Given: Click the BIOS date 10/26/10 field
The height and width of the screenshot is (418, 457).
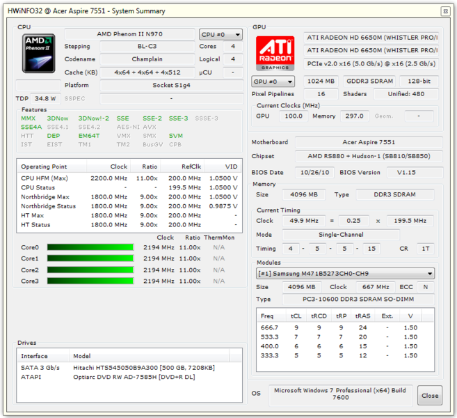Looking at the screenshot, I should point(315,173).
